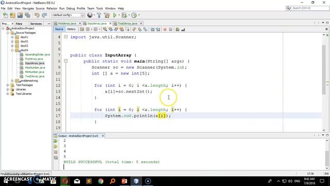
Task: Click the Profile Project clock icon
Action: pyautogui.click(x=134, y=15)
